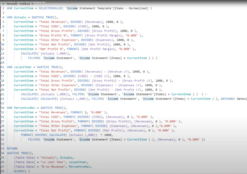Click line number 3 in gutter

(x=3, y=13)
